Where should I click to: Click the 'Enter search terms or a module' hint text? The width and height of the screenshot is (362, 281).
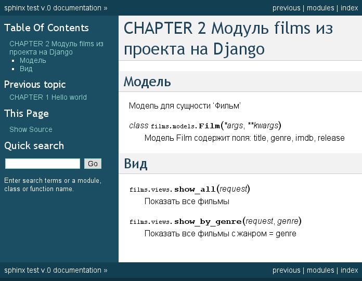coord(53,184)
